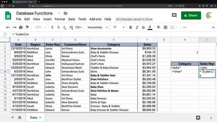This screenshot has height=122, width=217.
Task: Open the Help menu
Action: pos(108,19)
